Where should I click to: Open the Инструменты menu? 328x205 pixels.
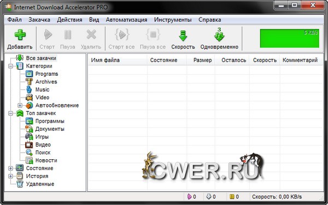pyautogui.click(x=173, y=20)
